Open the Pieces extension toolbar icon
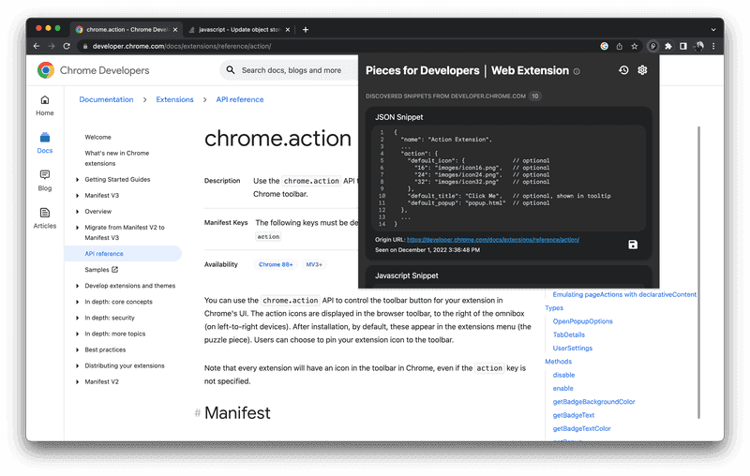This screenshot has width=750, height=476. click(x=652, y=46)
